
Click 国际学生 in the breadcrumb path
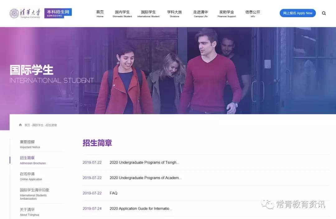tap(38, 125)
